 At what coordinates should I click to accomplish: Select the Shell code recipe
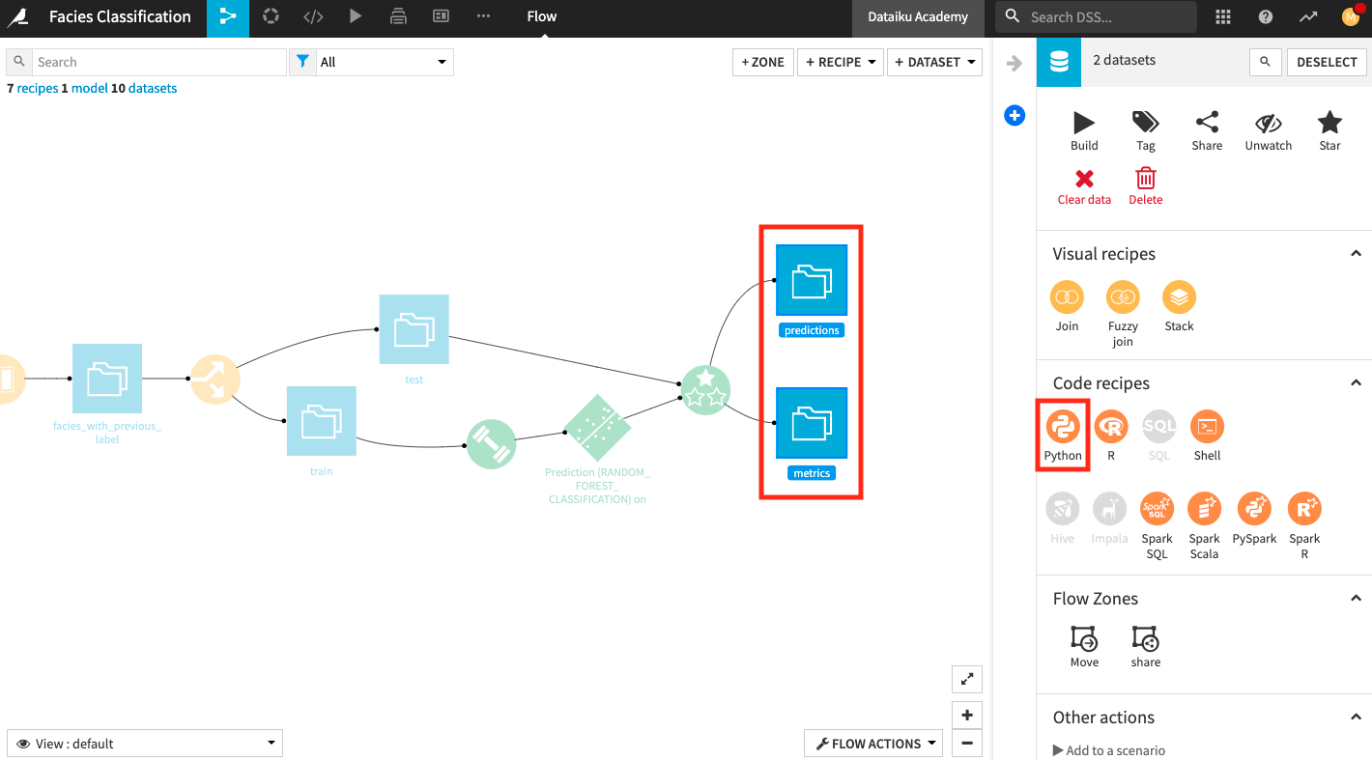click(1206, 428)
